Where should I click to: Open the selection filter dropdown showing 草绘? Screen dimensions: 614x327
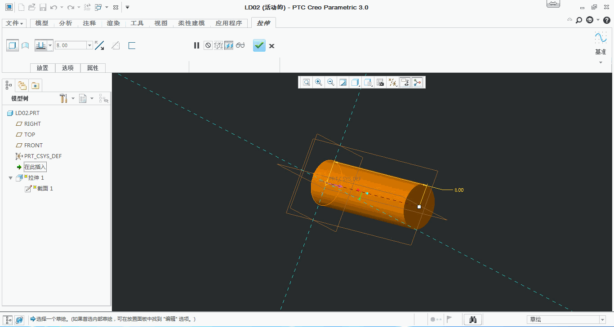click(x=567, y=319)
